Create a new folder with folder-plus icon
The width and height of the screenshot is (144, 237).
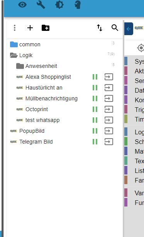coord(46,28)
